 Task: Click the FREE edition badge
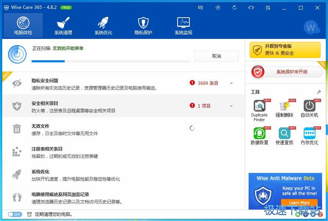[66, 7]
